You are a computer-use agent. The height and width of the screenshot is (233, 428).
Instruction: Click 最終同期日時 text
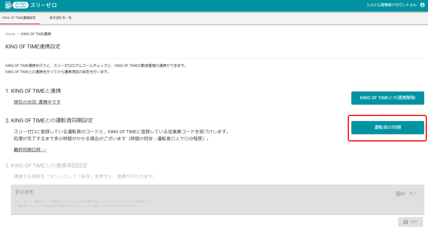pos(30,150)
